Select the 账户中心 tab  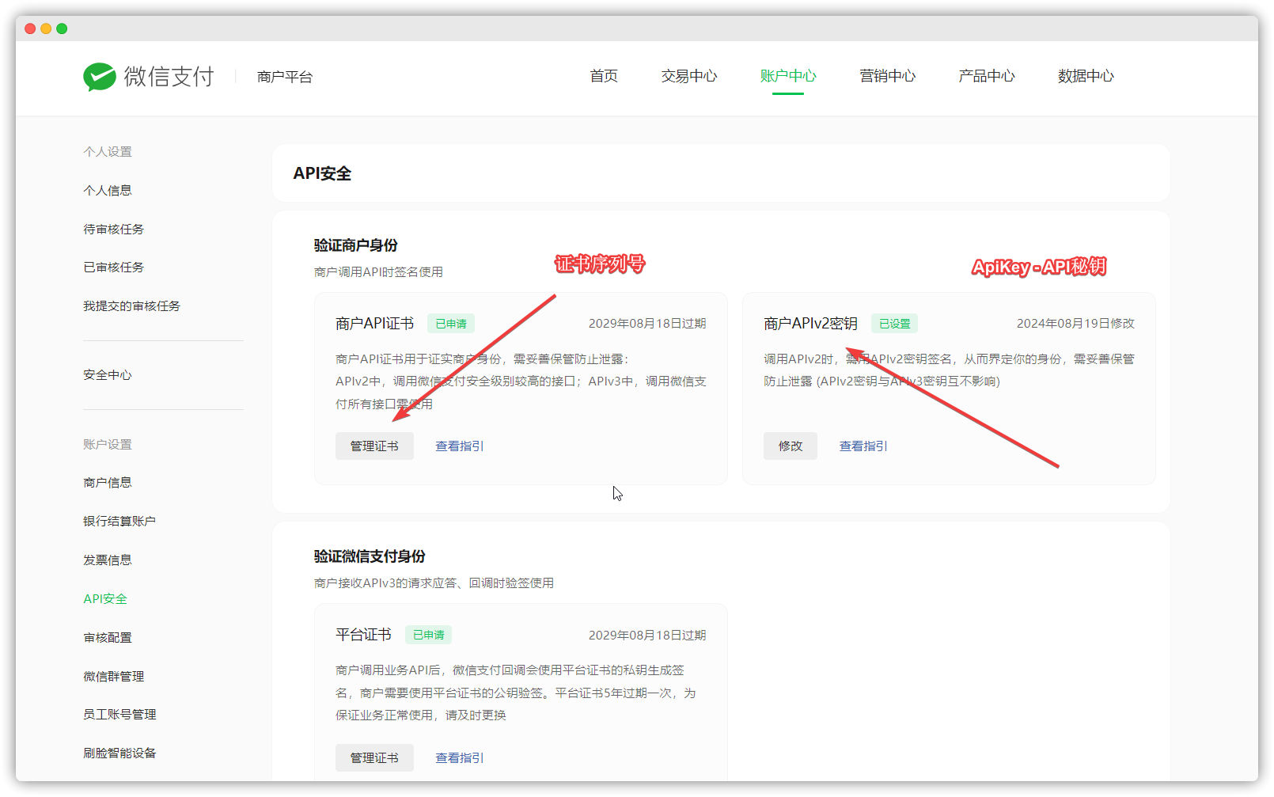click(x=788, y=76)
